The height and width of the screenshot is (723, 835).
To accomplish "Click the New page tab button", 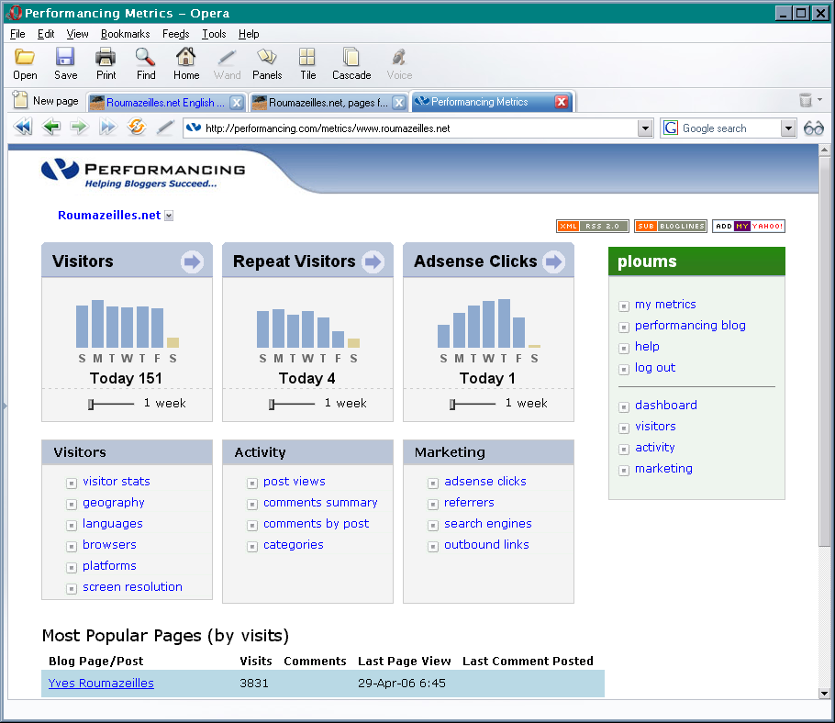I will point(46,101).
